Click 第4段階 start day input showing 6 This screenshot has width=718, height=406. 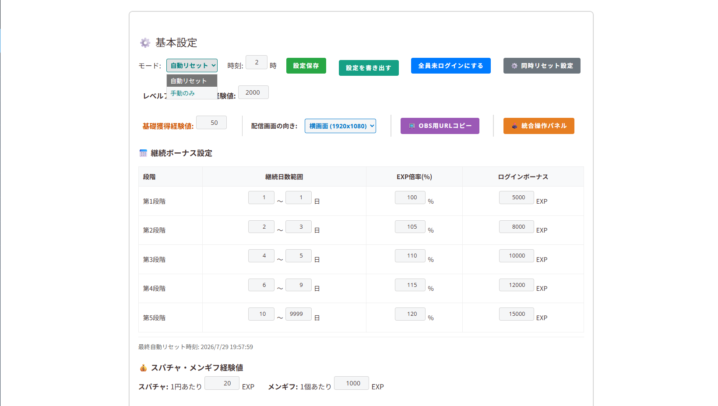click(261, 285)
